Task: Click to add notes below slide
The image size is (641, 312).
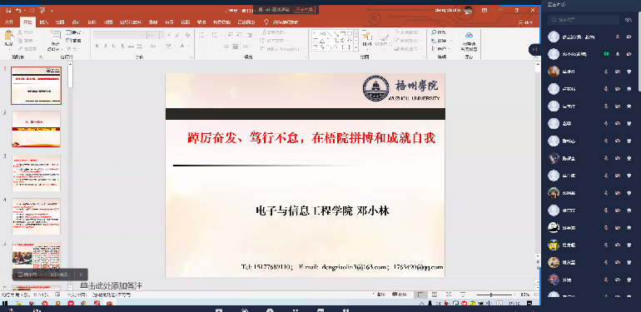Action: [111, 285]
